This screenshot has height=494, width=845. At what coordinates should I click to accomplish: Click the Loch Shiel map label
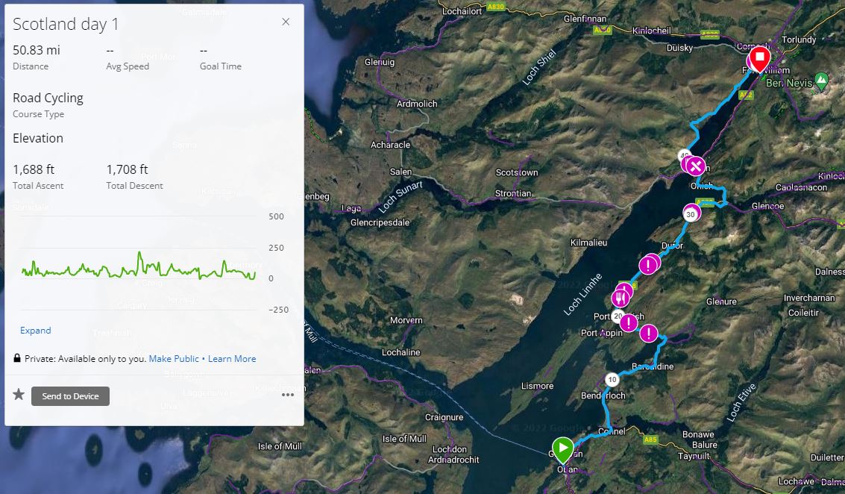pyautogui.click(x=538, y=67)
